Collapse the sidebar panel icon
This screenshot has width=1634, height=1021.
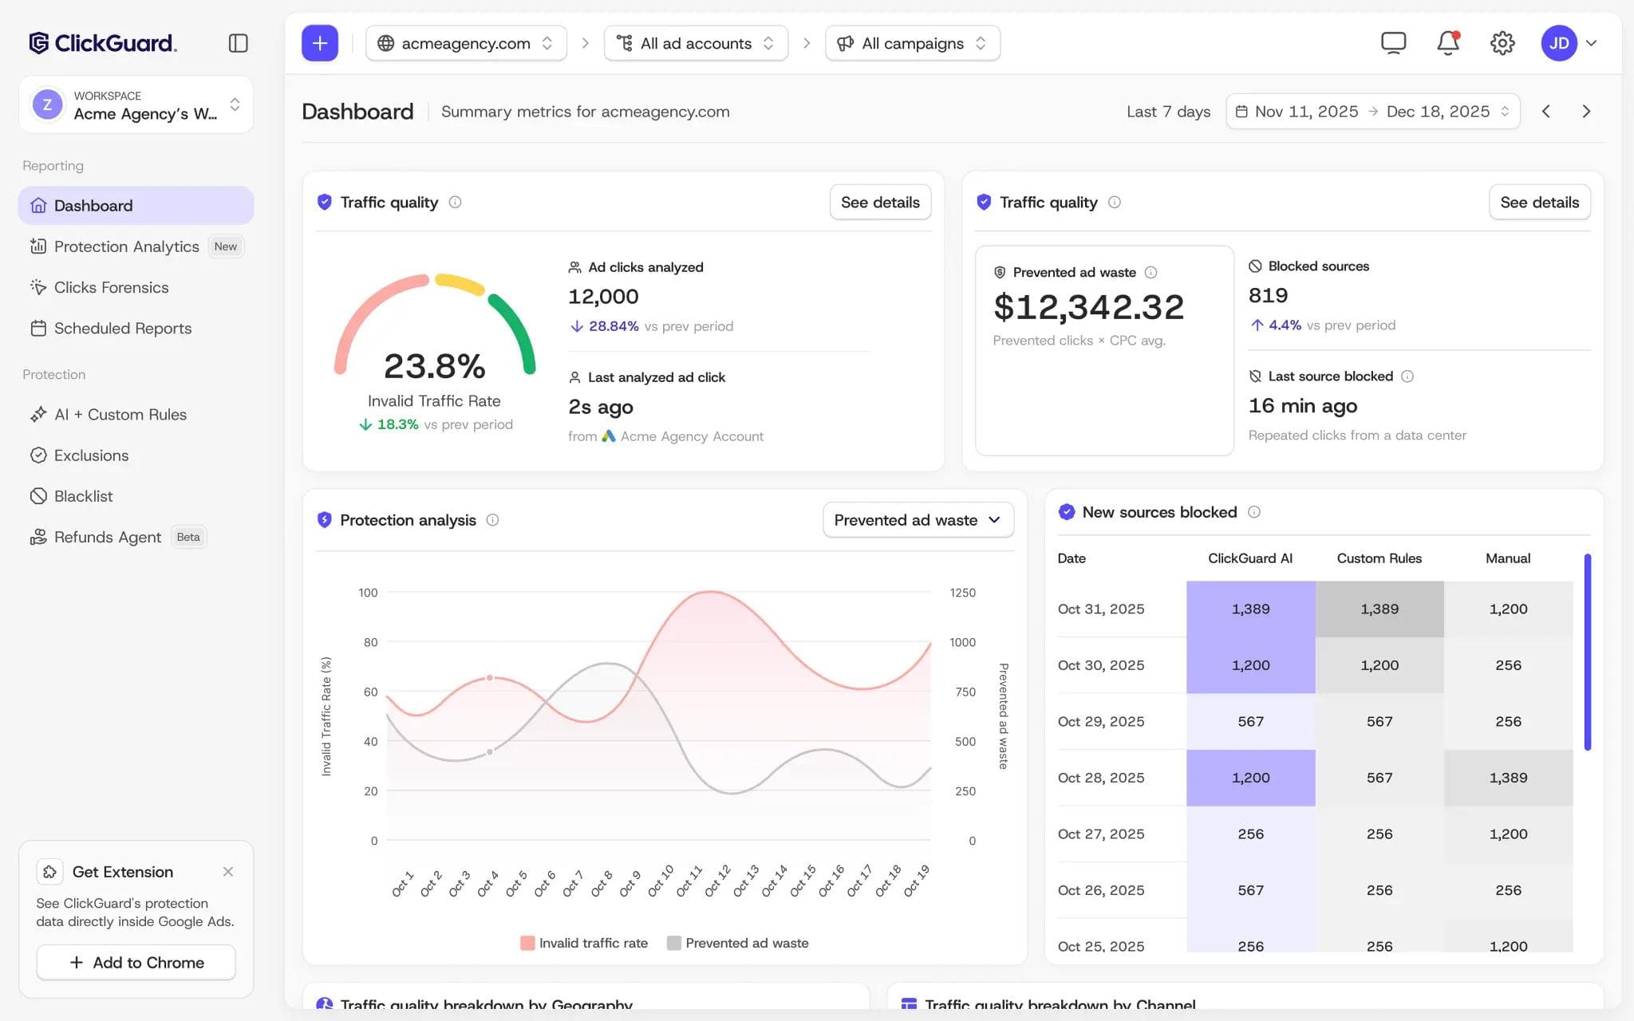click(x=238, y=43)
